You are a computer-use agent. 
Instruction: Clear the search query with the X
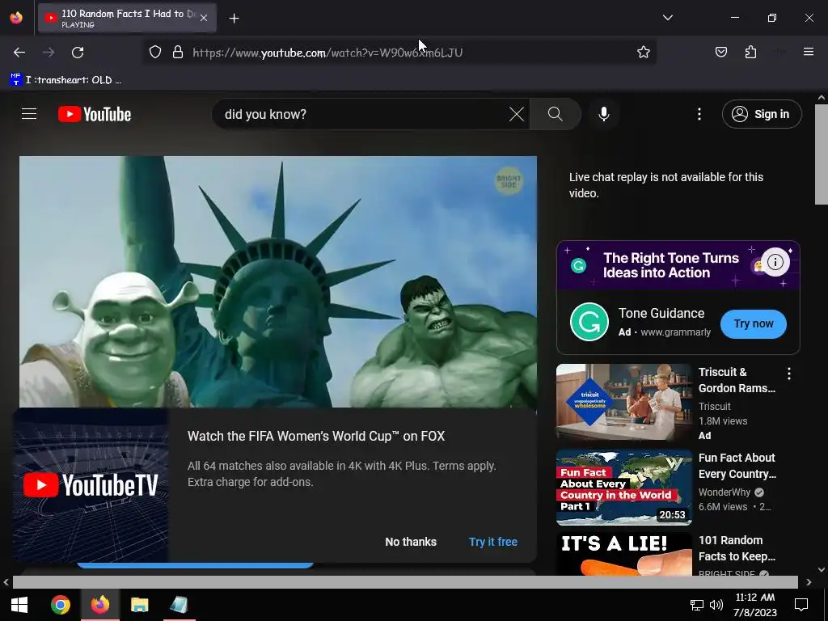(517, 114)
